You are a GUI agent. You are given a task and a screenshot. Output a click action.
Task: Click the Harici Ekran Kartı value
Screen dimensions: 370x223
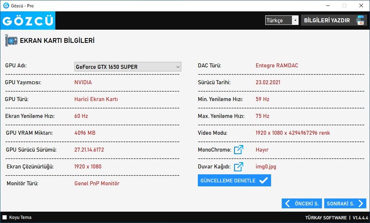pyautogui.click(x=96, y=99)
